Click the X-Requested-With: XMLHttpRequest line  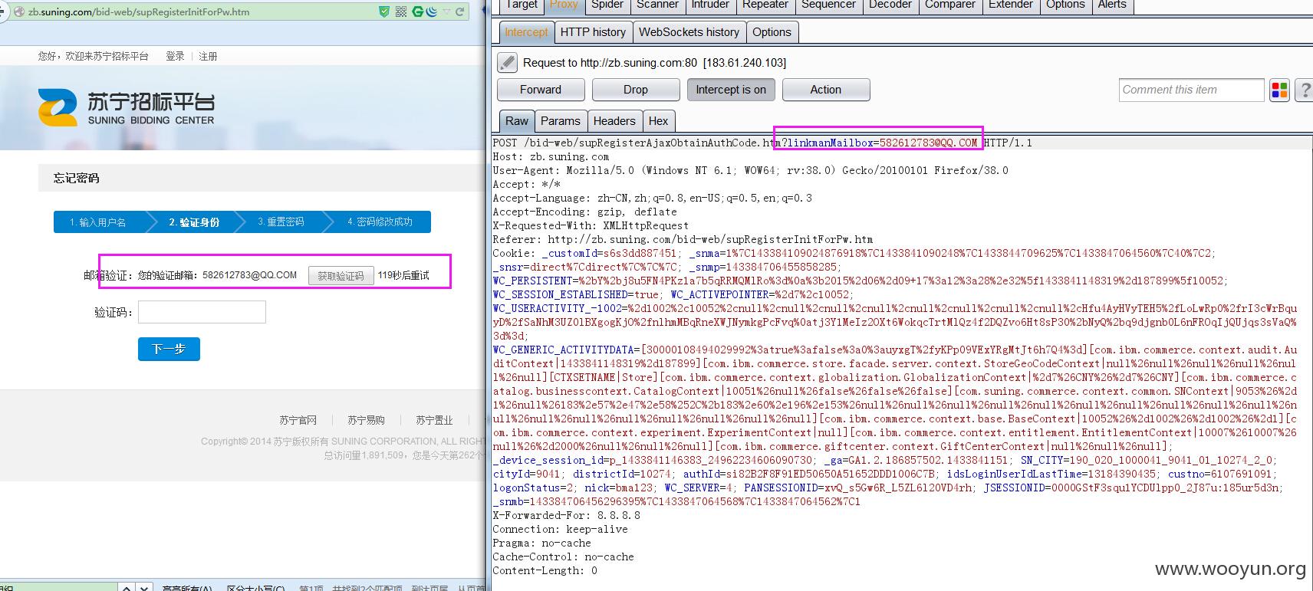pyautogui.click(x=591, y=225)
